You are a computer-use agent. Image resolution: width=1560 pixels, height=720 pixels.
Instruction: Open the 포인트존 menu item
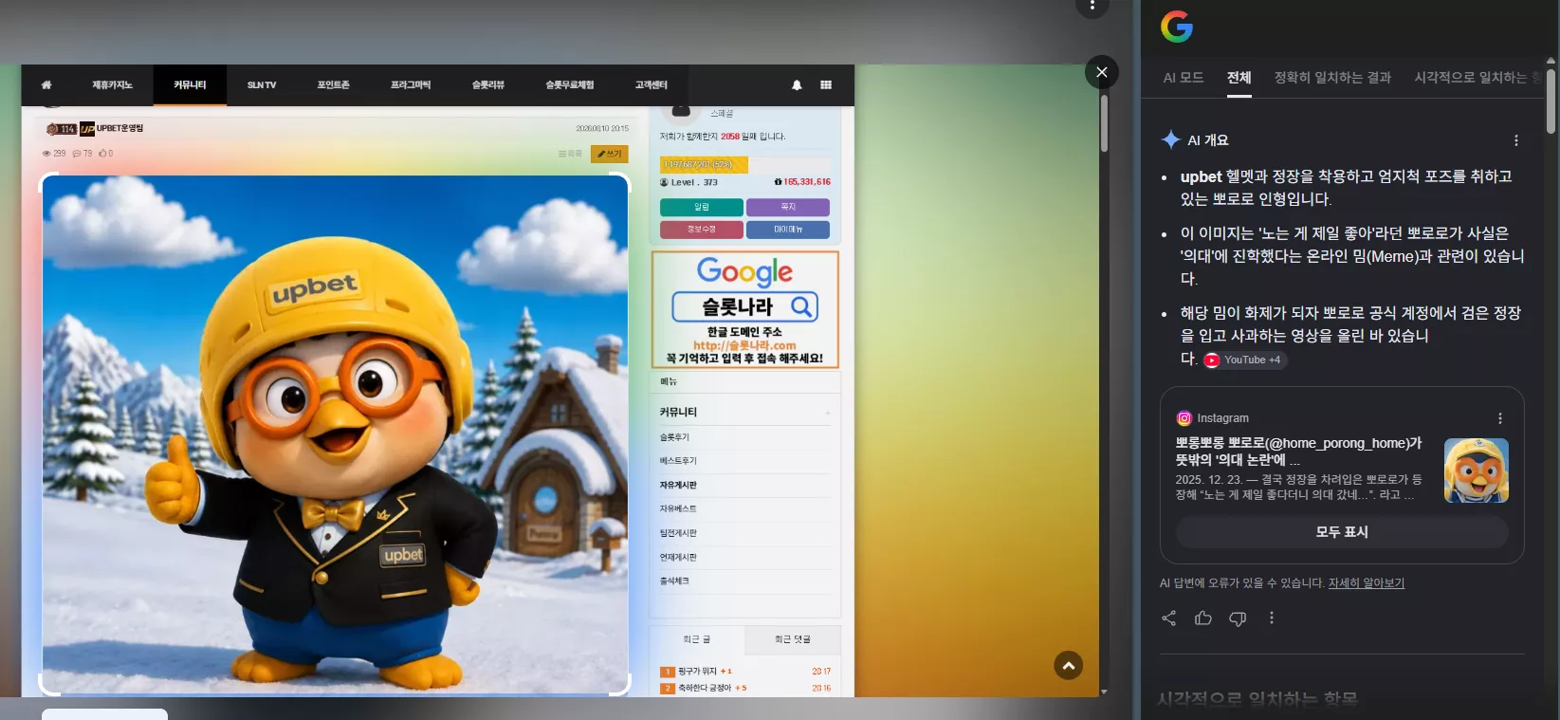pyautogui.click(x=333, y=85)
